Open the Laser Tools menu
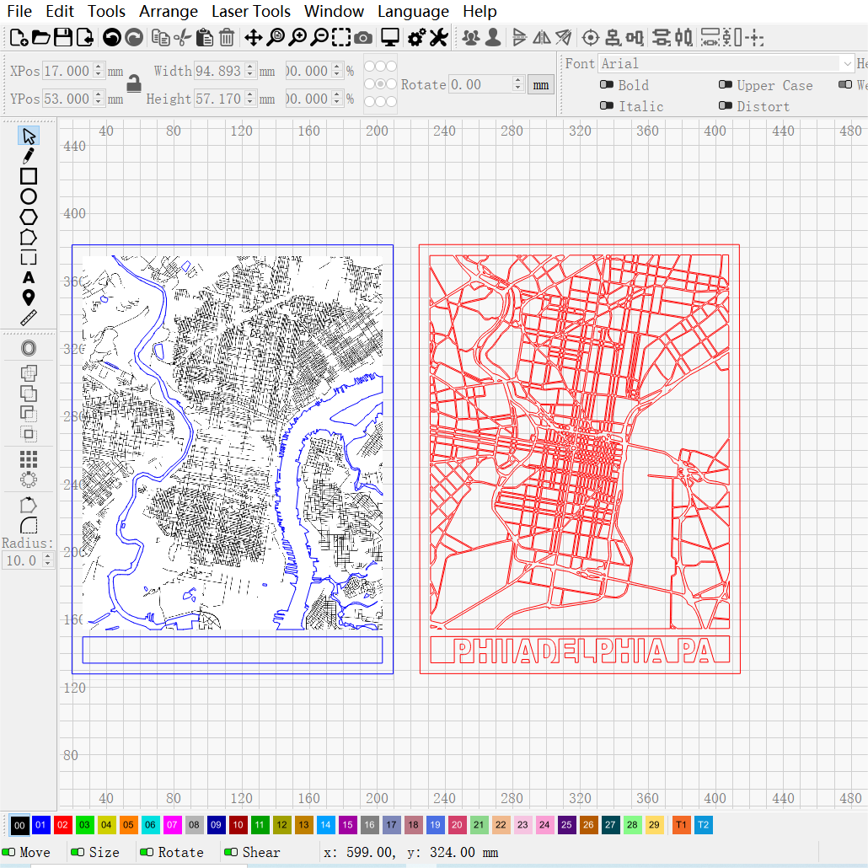The height and width of the screenshot is (868, 868). 251,11
